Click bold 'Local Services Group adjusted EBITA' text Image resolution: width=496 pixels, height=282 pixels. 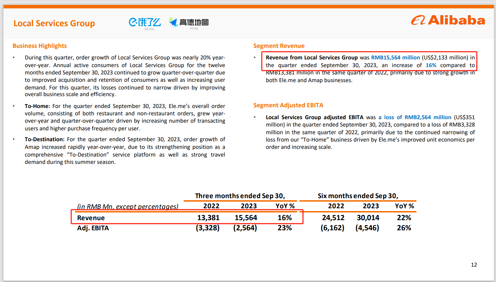click(314, 117)
